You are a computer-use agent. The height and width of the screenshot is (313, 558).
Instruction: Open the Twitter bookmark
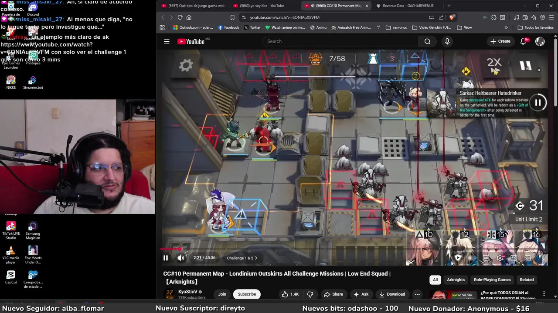(252, 27)
